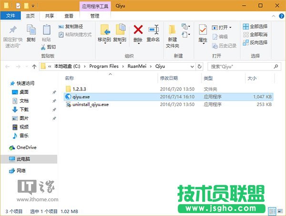Click the Forward navigation arrow
Screen dimensions: 286x216
pos(18,67)
